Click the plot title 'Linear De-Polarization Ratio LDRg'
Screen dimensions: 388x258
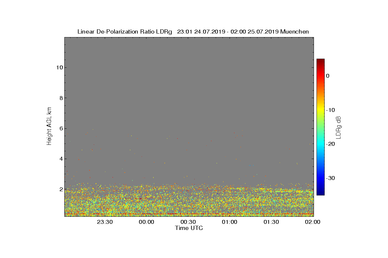tap(125, 32)
